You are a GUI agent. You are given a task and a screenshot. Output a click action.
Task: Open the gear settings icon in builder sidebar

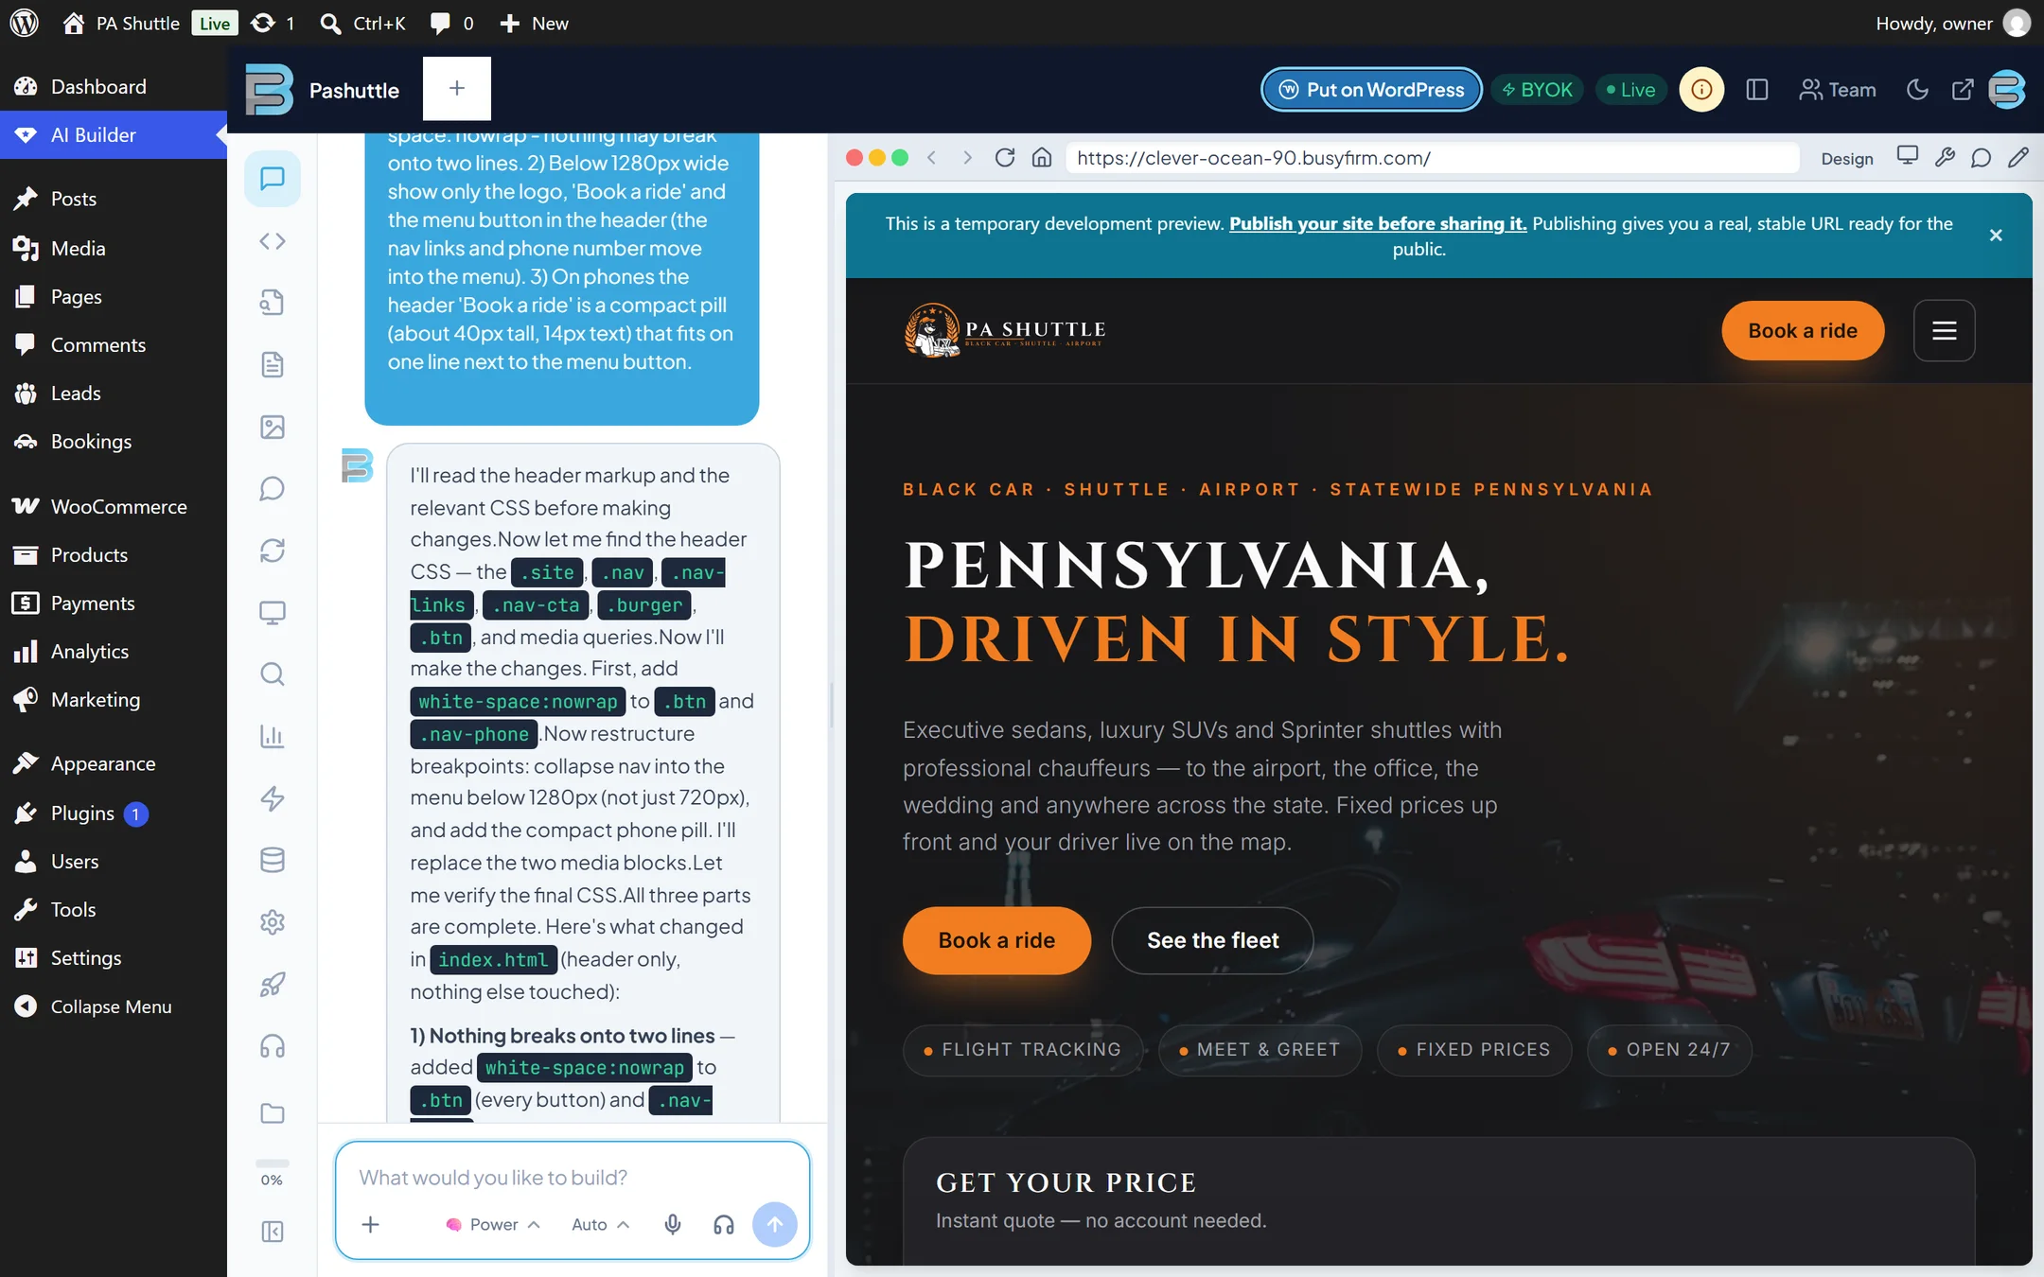tap(273, 921)
